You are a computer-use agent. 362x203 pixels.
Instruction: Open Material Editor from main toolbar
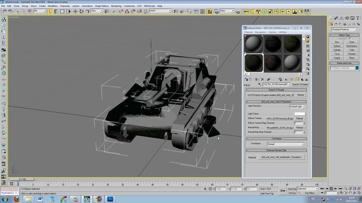click(x=210, y=11)
